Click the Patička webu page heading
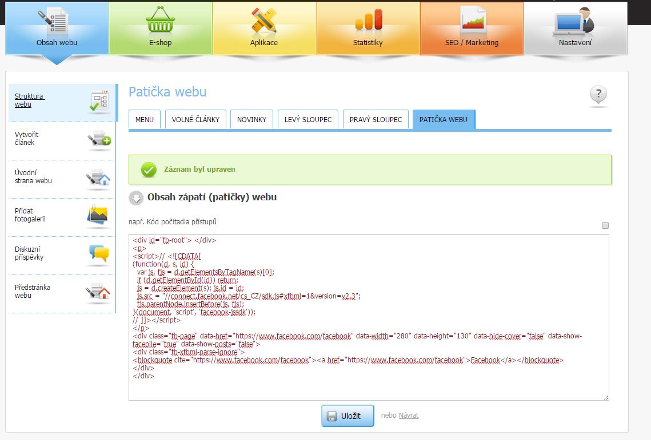Viewport: 651px width, 440px height. (167, 92)
